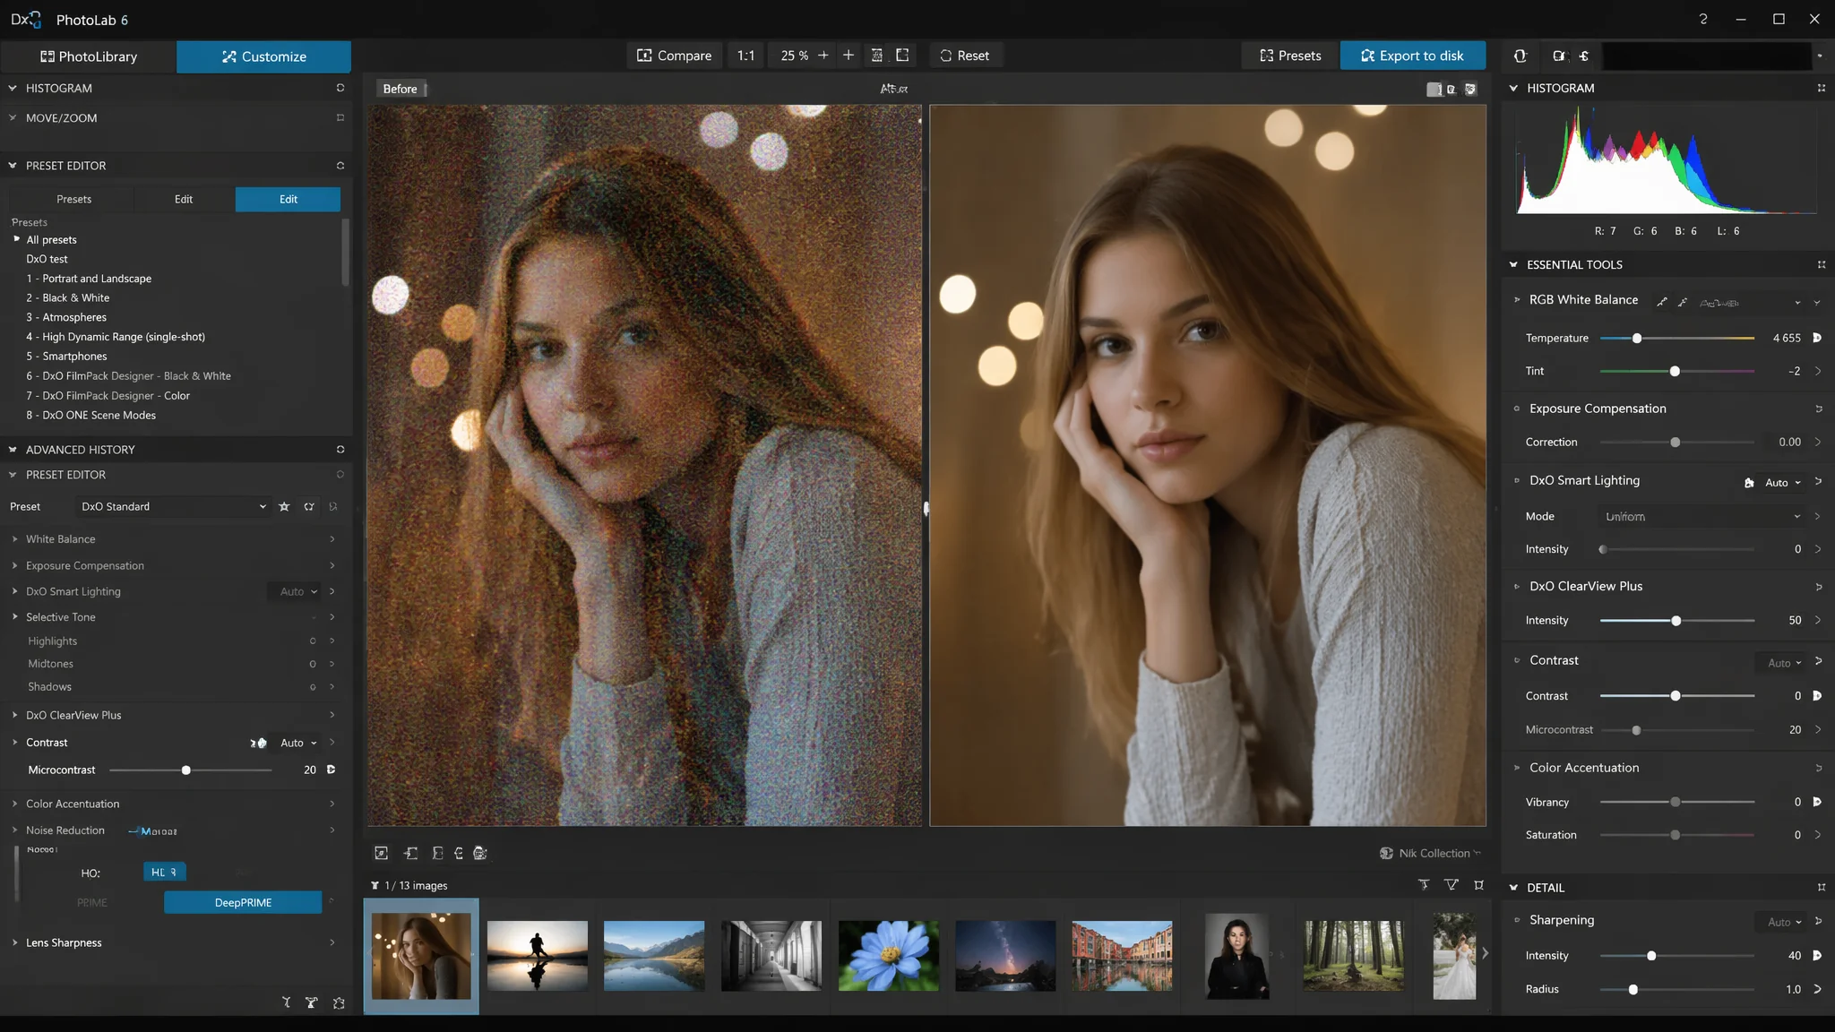Click the fit-to-screen icon in the zoom toolbar

877,56
